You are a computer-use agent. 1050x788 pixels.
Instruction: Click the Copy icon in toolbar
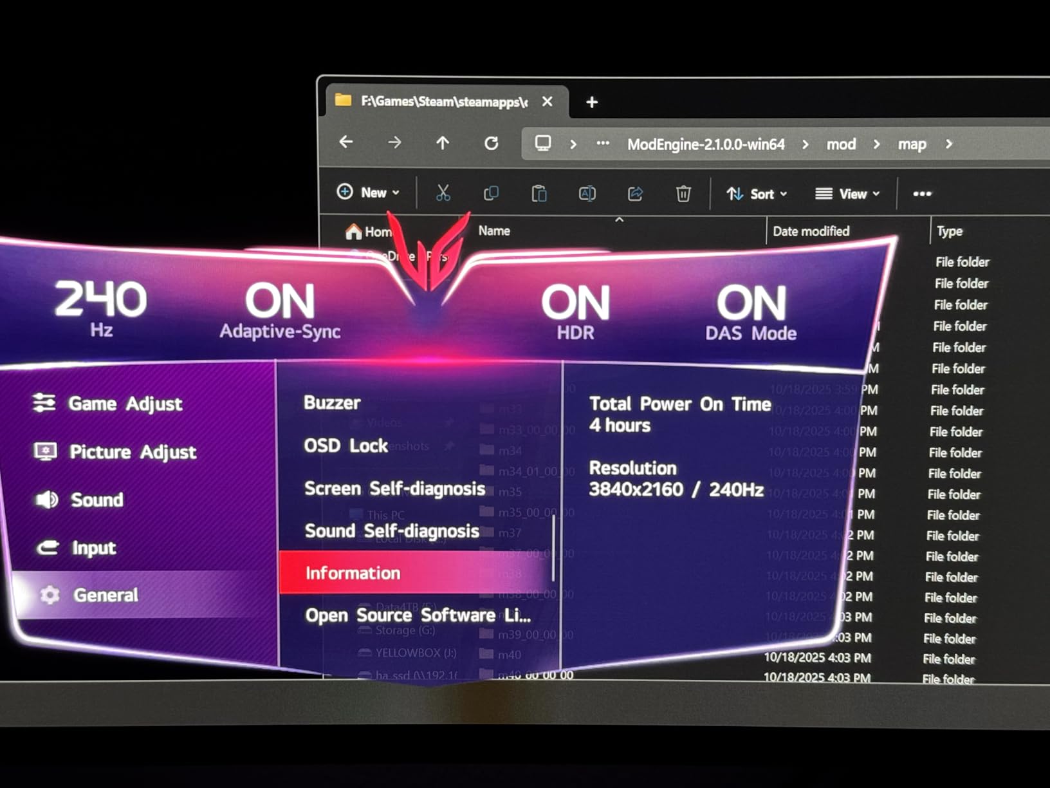click(491, 193)
